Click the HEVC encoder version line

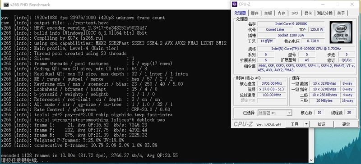74,28
